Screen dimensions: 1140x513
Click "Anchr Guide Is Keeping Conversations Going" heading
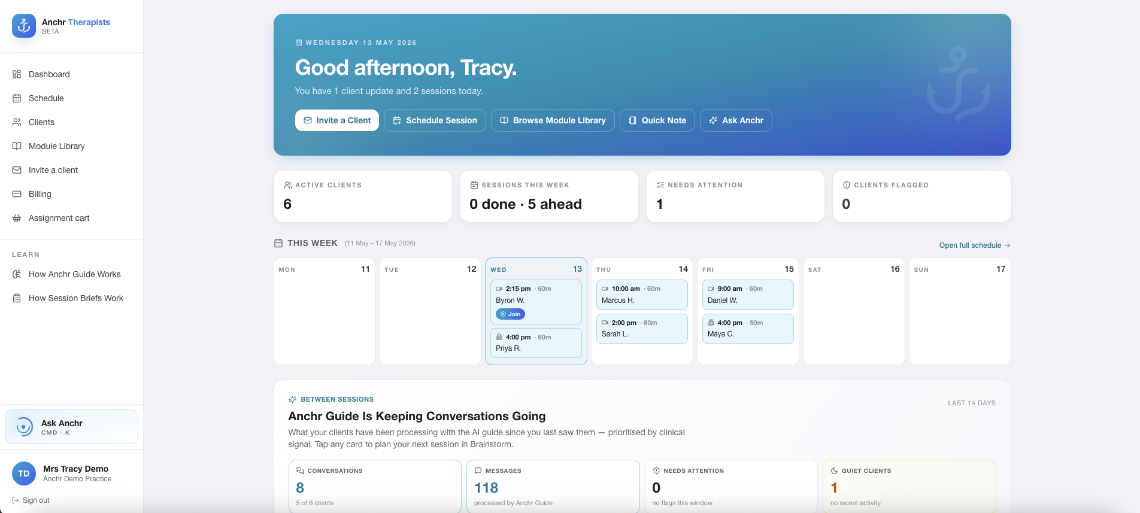(417, 416)
